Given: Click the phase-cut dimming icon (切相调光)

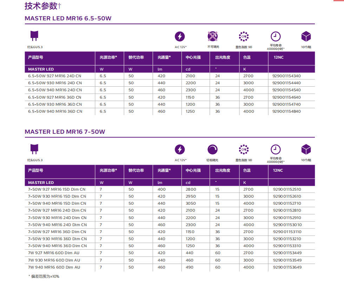Looking at the screenshot, I should 212,150.
